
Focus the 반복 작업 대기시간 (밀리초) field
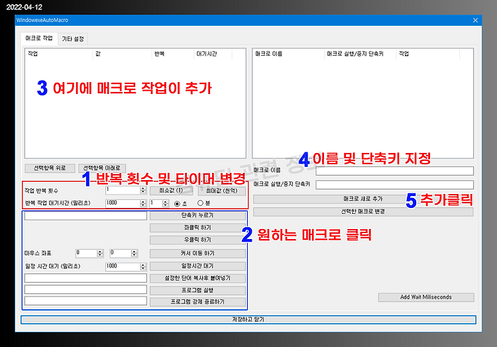[123, 203]
